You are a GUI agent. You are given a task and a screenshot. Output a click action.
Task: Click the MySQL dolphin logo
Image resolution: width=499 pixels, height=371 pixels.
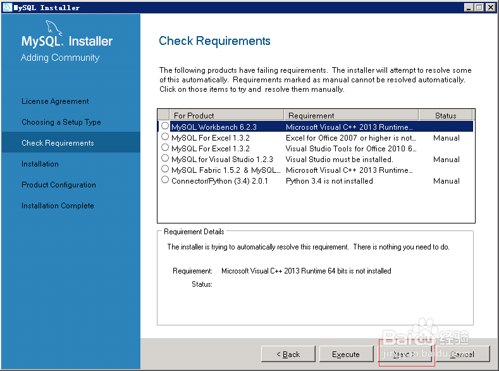[x=54, y=27]
